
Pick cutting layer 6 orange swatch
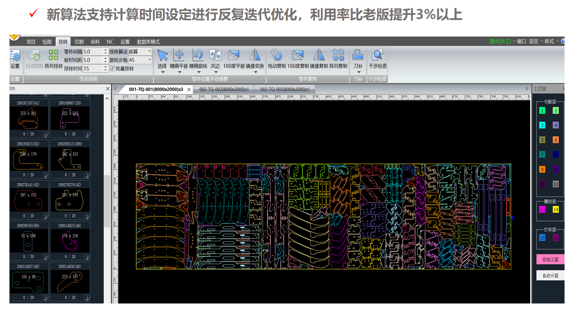pos(555,140)
